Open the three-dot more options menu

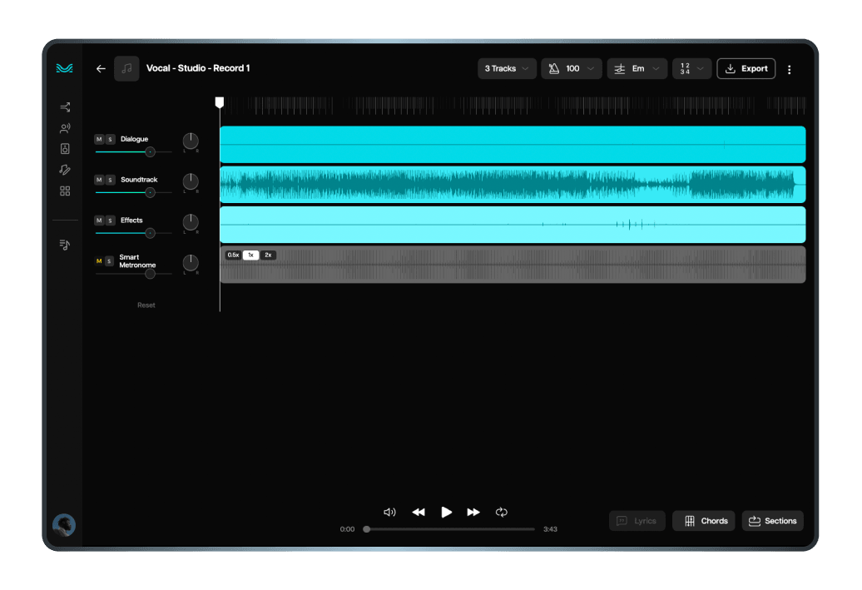(x=789, y=70)
